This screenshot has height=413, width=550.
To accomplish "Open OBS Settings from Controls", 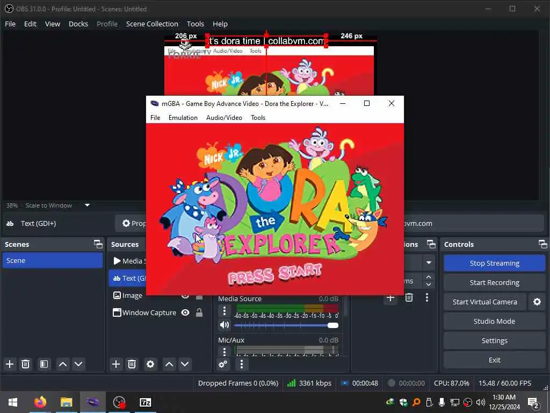I will (494, 340).
